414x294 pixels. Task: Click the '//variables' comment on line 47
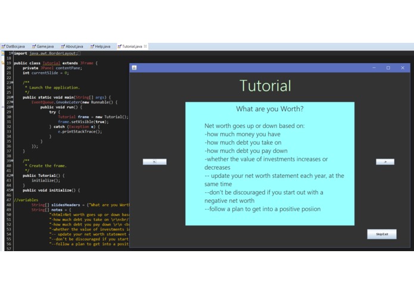point(26,200)
